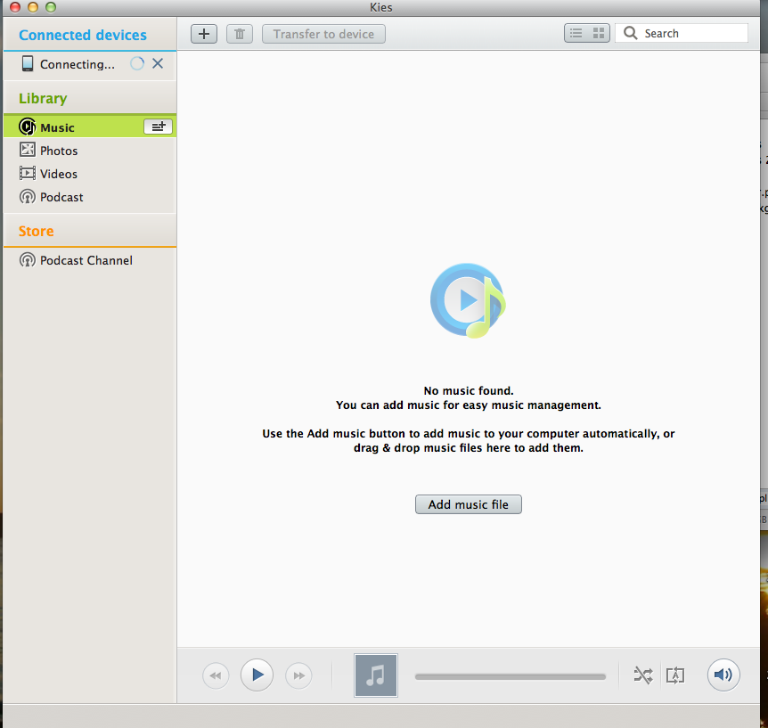Select the Connecting... device entry

(x=90, y=64)
